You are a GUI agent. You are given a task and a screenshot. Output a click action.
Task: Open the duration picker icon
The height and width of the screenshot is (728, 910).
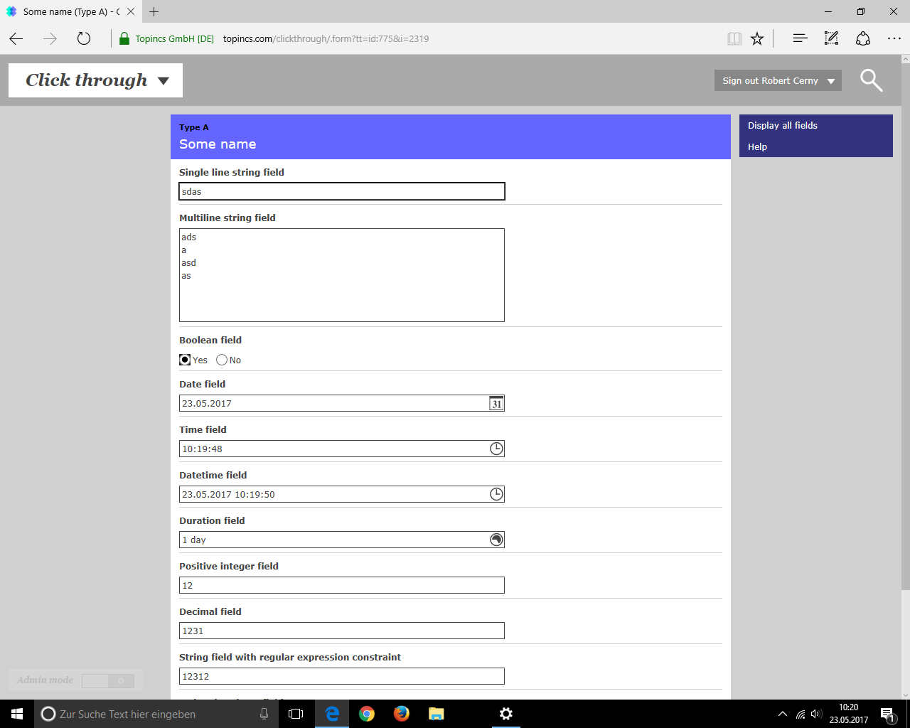pos(496,540)
